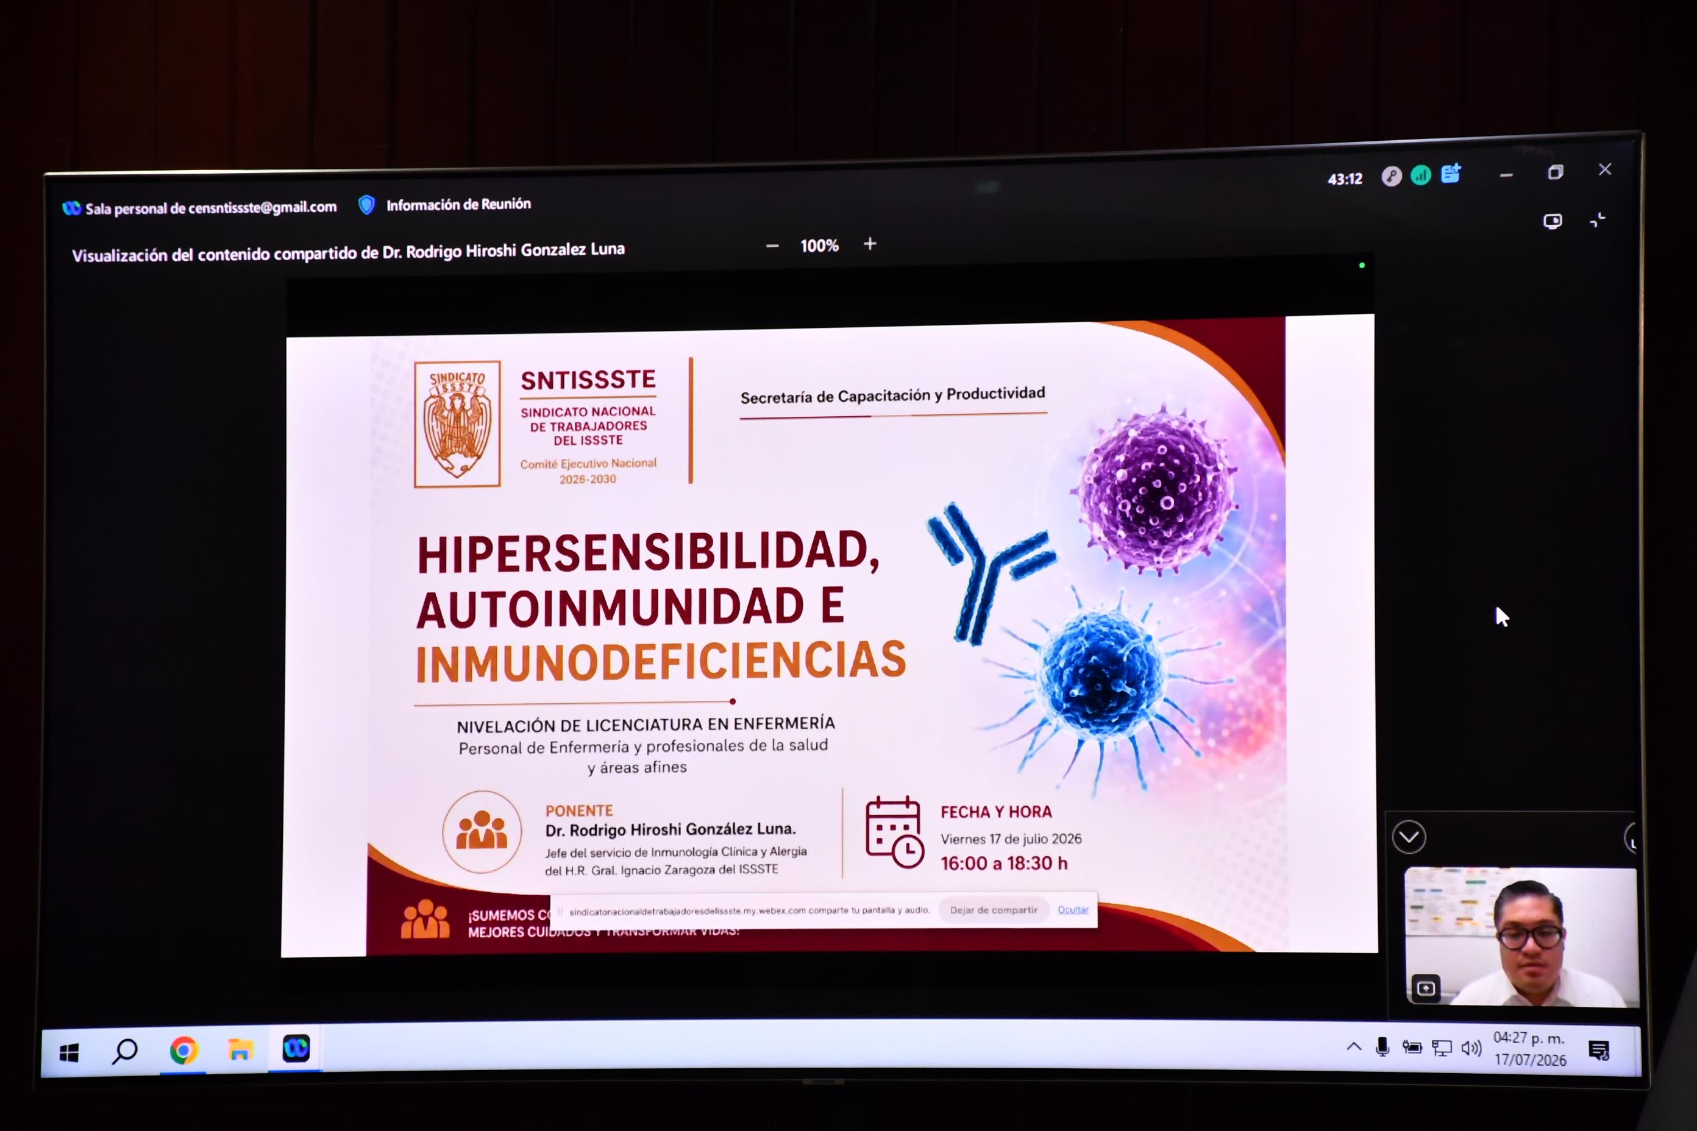This screenshot has height=1131, width=1697.
Task: Restore down the Webex meeting window
Action: pos(1555,172)
